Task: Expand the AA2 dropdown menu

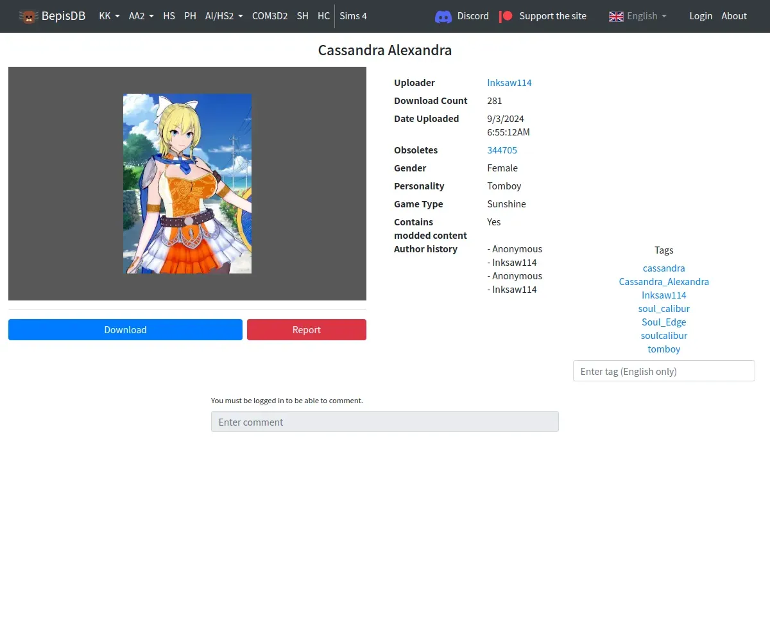Action: pos(141,16)
